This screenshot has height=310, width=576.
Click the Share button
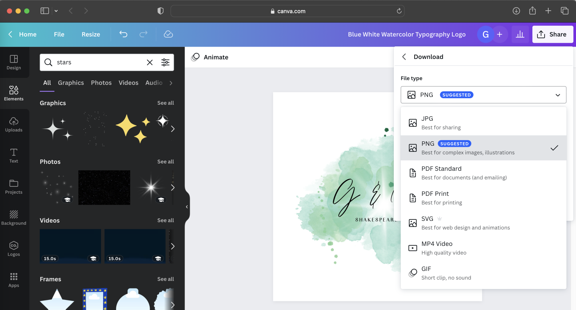(x=552, y=34)
